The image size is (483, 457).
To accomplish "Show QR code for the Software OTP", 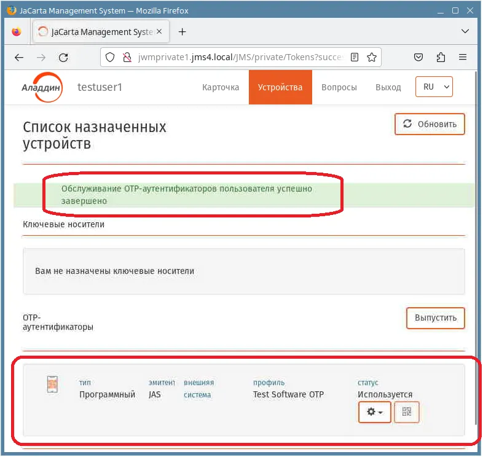I will pyautogui.click(x=407, y=412).
